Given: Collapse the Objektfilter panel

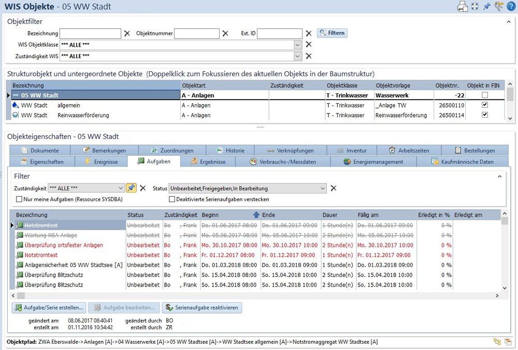Looking at the screenshot, I should point(508,22).
